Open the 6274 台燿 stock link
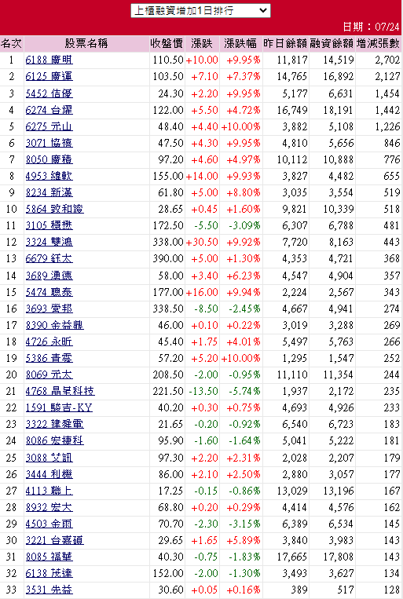The height and width of the screenshot is (599, 403). coord(49,110)
